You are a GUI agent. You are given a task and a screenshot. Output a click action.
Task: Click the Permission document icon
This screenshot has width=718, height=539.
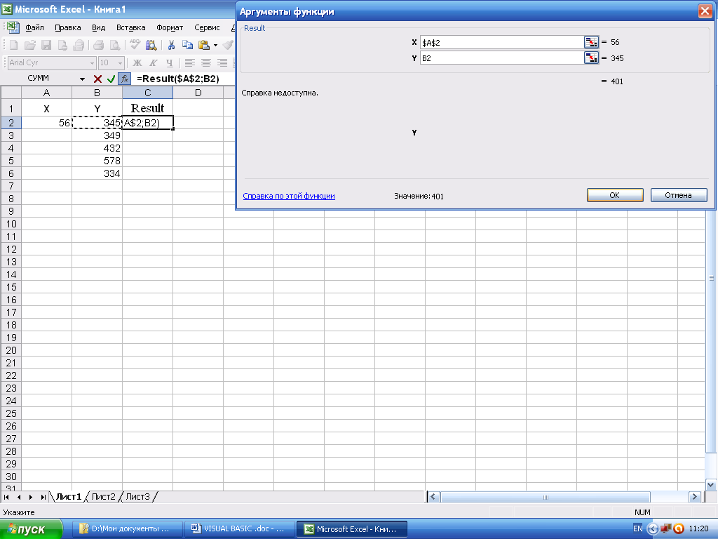coord(62,45)
